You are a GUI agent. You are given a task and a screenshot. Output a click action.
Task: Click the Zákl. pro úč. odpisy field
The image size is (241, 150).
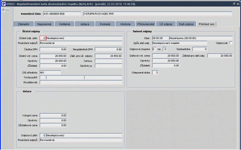pyautogui.click(x=108, y=56)
